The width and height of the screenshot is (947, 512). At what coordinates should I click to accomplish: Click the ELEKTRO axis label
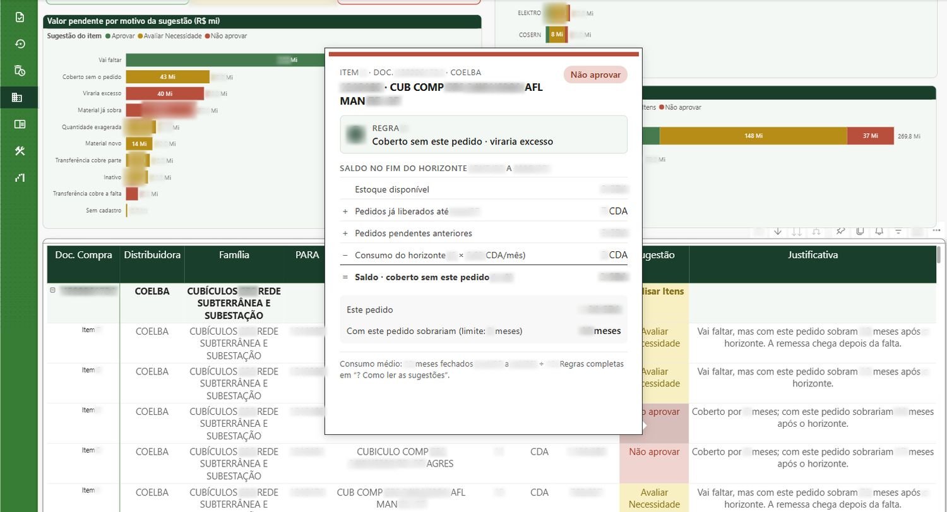pos(529,13)
